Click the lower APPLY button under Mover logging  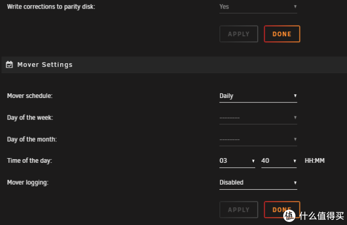(239, 210)
